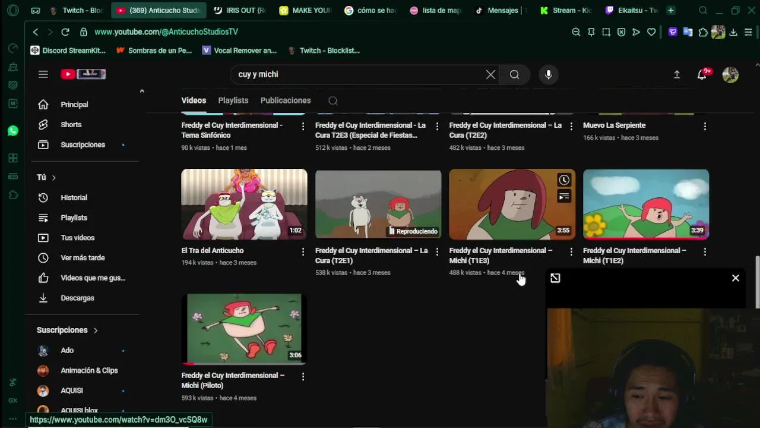Open the browser downloads icon
This screenshot has width=760, height=428.
click(x=733, y=32)
